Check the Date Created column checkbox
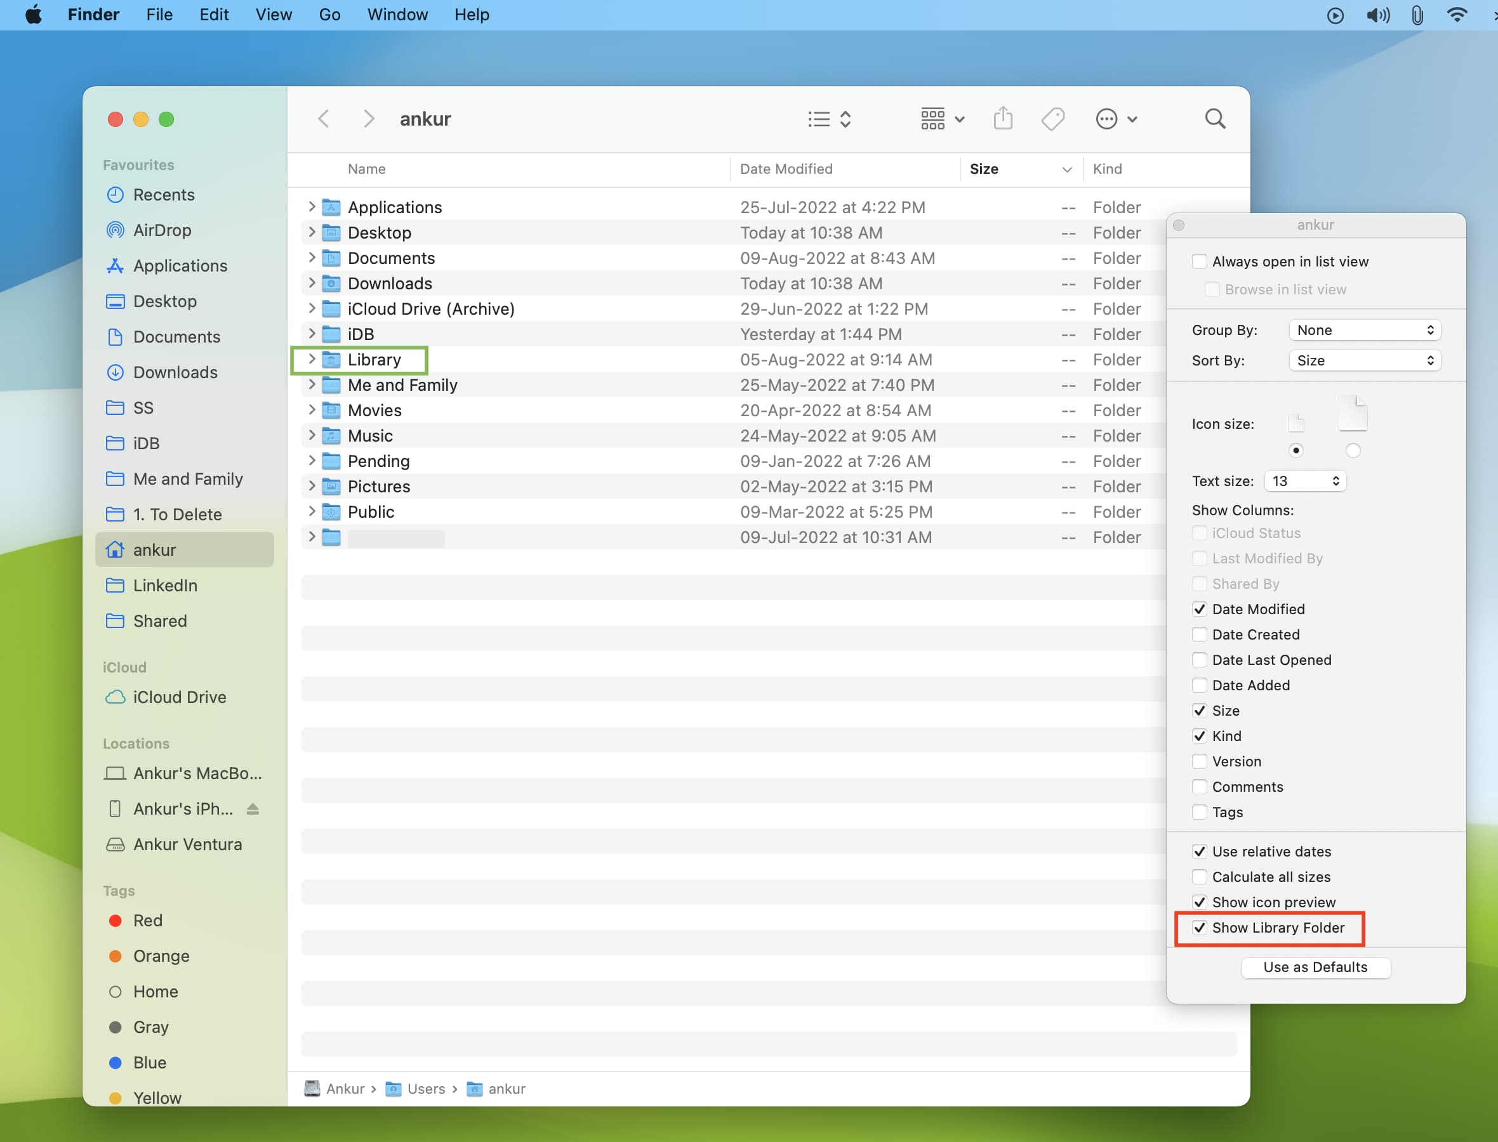1498x1142 pixels. point(1200,634)
